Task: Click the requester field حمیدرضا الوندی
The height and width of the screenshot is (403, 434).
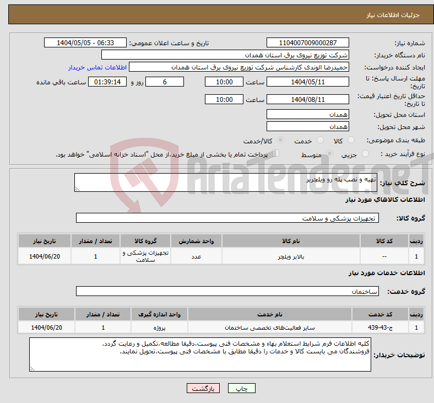Action: click(x=239, y=67)
